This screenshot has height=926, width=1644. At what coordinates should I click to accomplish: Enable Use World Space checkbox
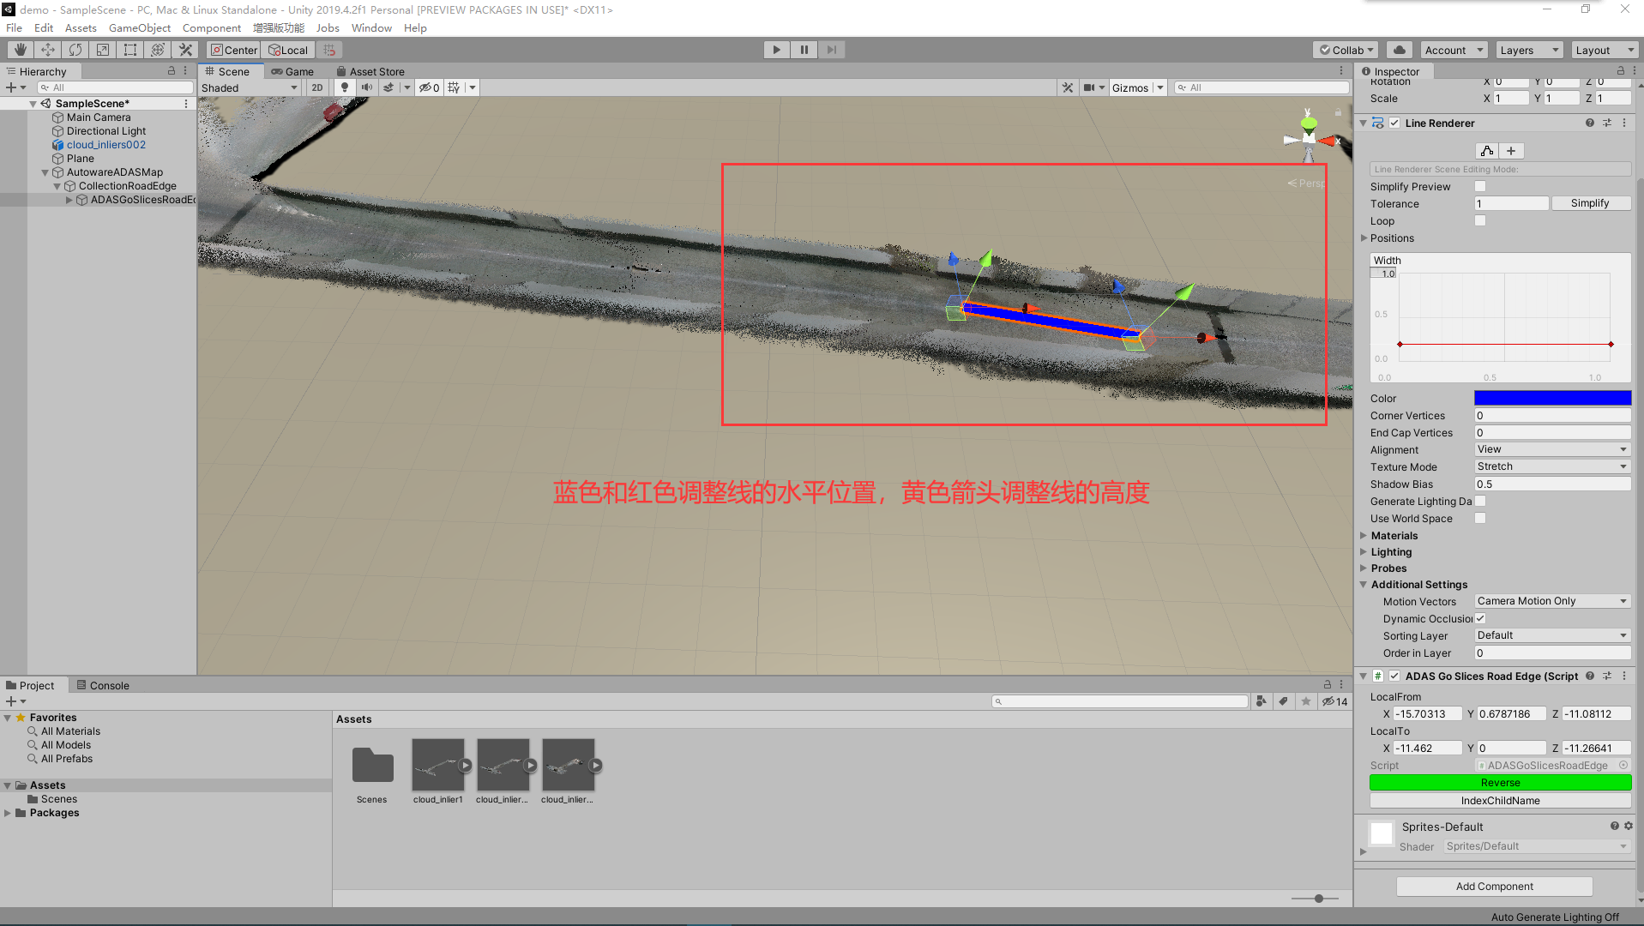[x=1479, y=518]
